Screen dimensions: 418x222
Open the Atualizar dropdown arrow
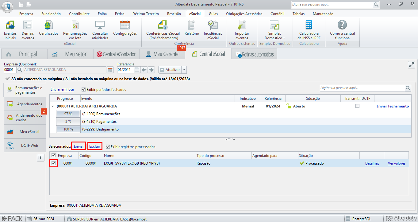(x=184, y=70)
